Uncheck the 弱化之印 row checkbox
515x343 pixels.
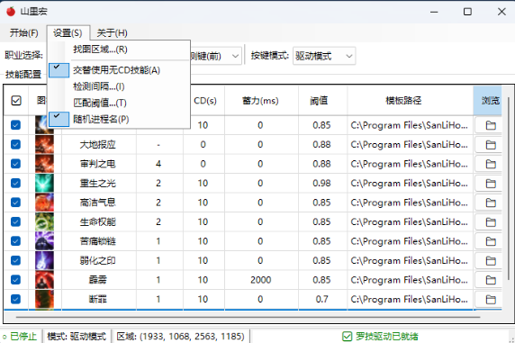pos(16,261)
